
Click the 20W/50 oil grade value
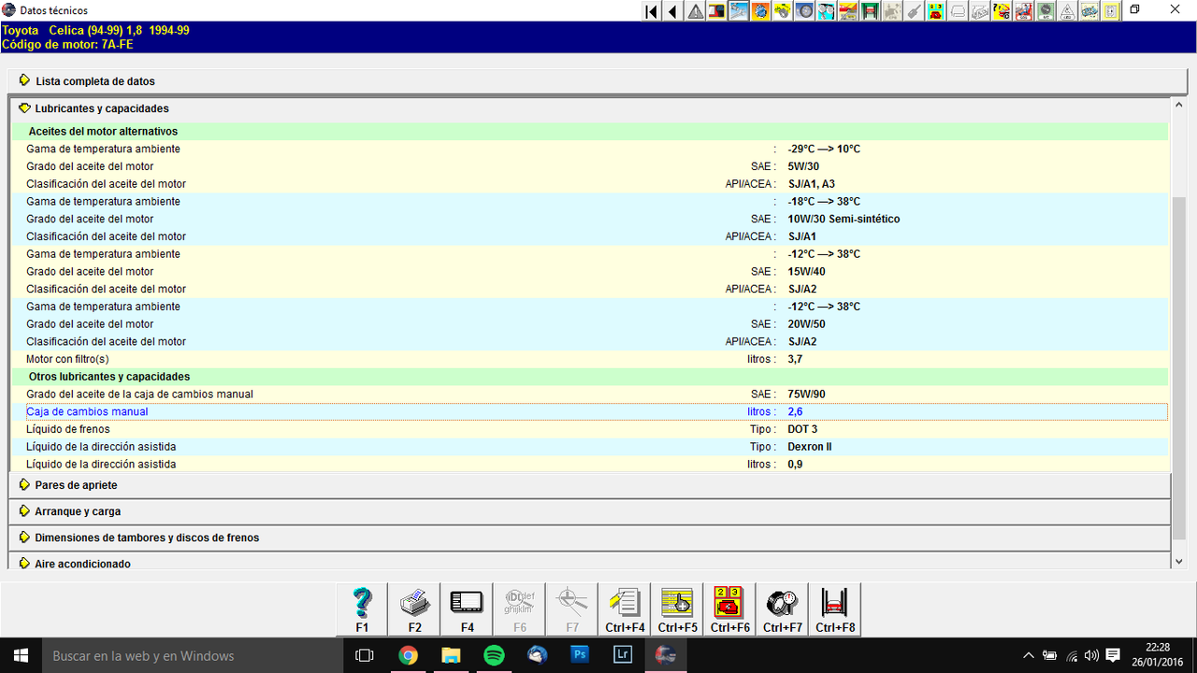tap(806, 324)
